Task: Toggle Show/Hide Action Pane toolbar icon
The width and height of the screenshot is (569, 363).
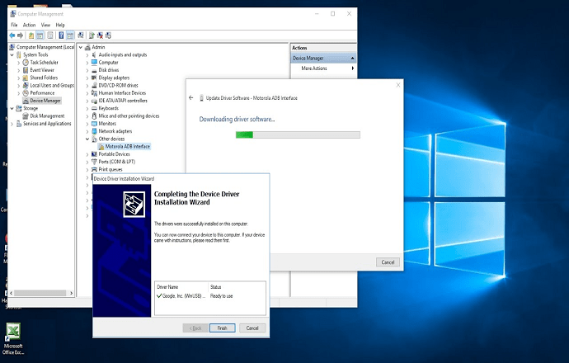Action: pyautogui.click(x=69, y=35)
